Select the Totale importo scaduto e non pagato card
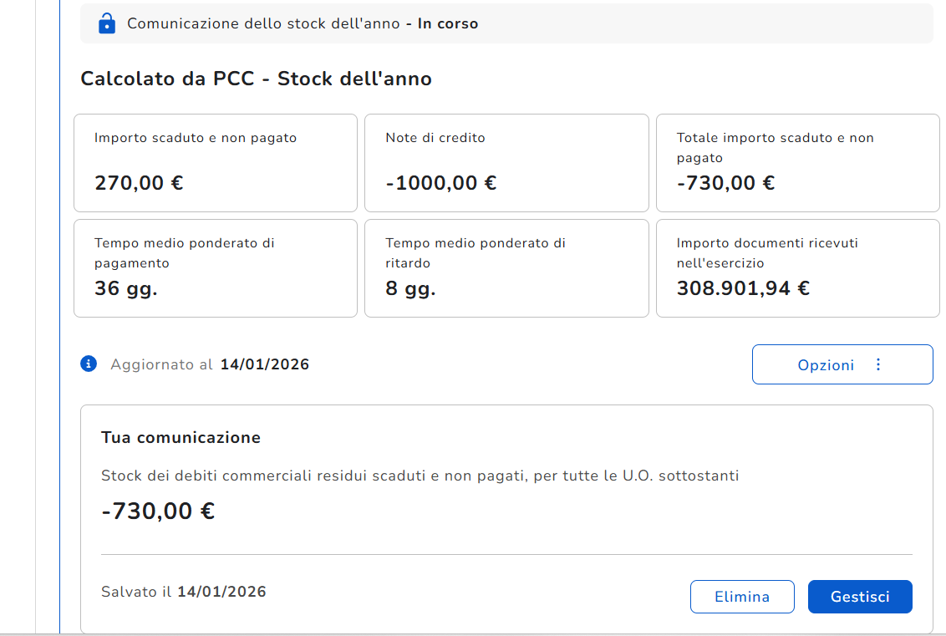946x636 pixels. point(797,163)
